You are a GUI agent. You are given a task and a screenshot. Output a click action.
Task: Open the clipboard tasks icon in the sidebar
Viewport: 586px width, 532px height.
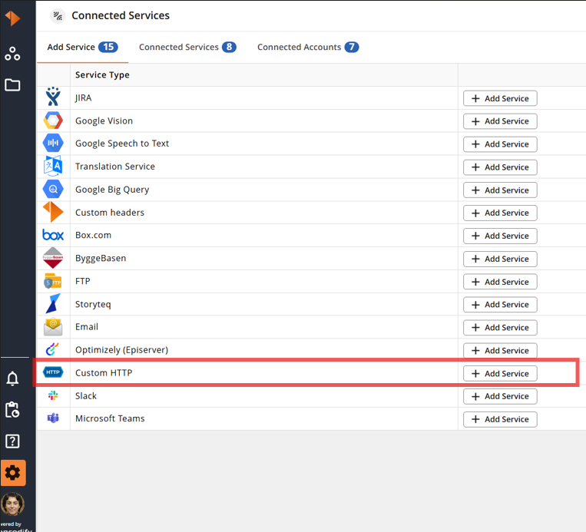click(x=12, y=410)
